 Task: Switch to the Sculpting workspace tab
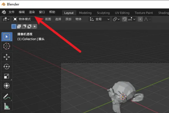tap(103, 13)
